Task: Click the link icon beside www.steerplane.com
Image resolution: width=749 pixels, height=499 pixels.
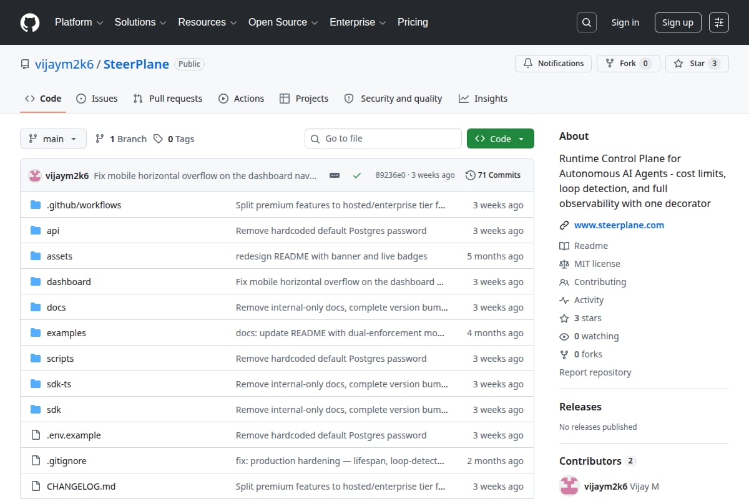Action: (564, 225)
